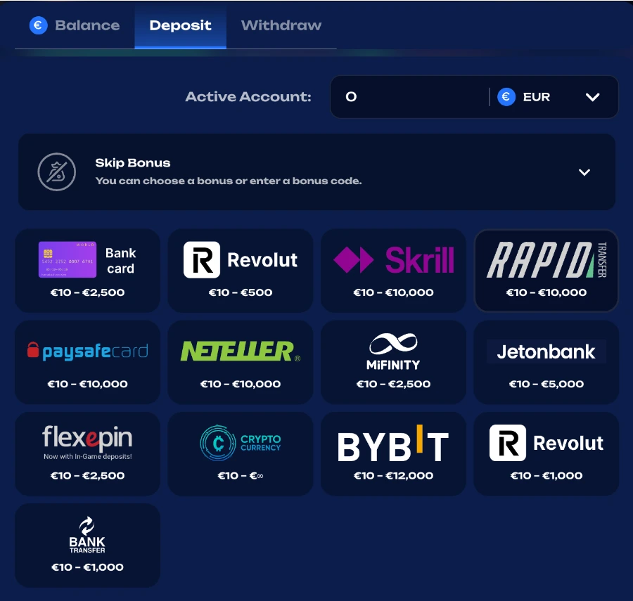Expand the currency selector dropdown
Image resolution: width=633 pixels, height=601 pixels.
pyautogui.click(x=592, y=96)
